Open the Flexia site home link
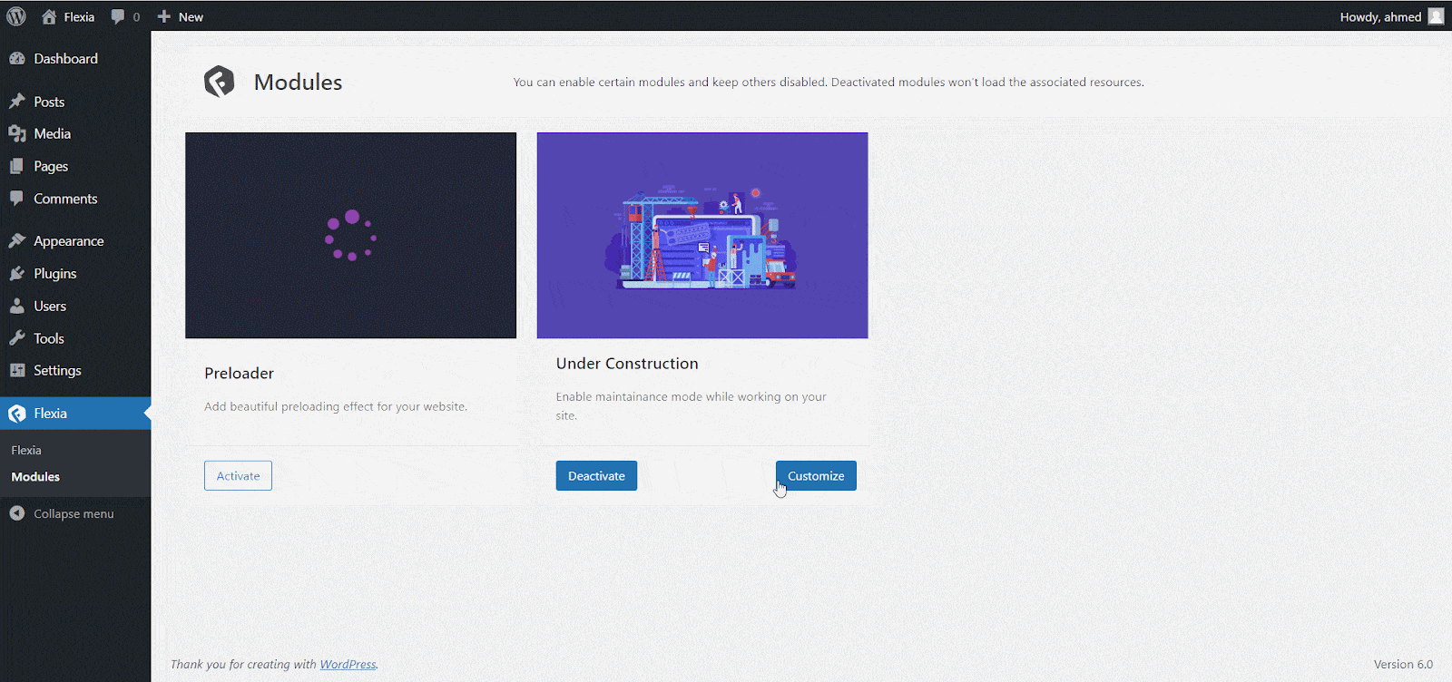Image resolution: width=1452 pixels, height=682 pixels. point(68,16)
